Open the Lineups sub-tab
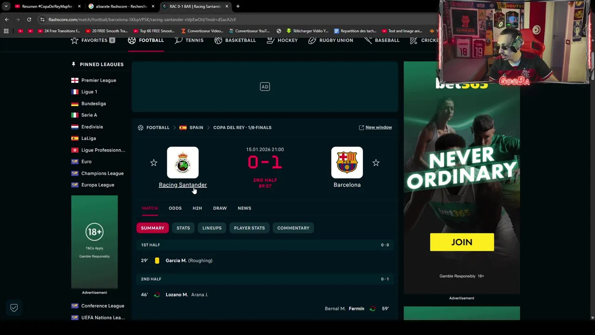This screenshot has width=595, height=335. 212,228
